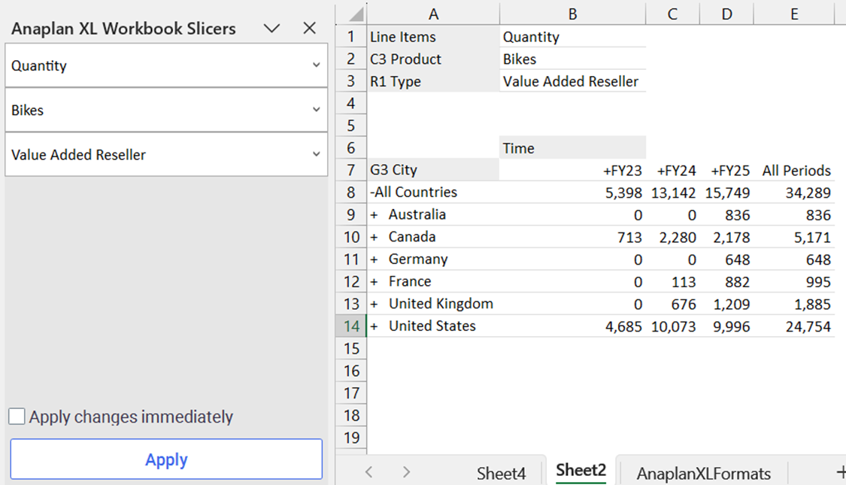Image resolution: width=846 pixels, height=485 pixels.
Task: Open the Bikes slicer dropdown
Action: point(316,110)
